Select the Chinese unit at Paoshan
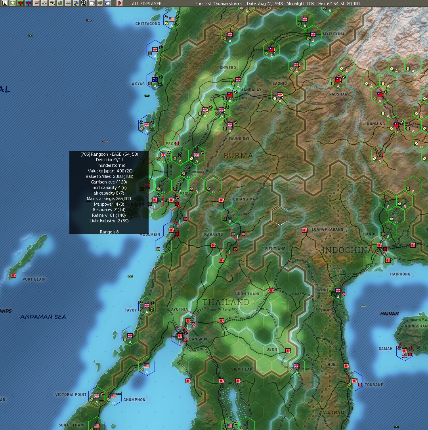The height and width of the screenshot is (430, 428). pos(338,80)
